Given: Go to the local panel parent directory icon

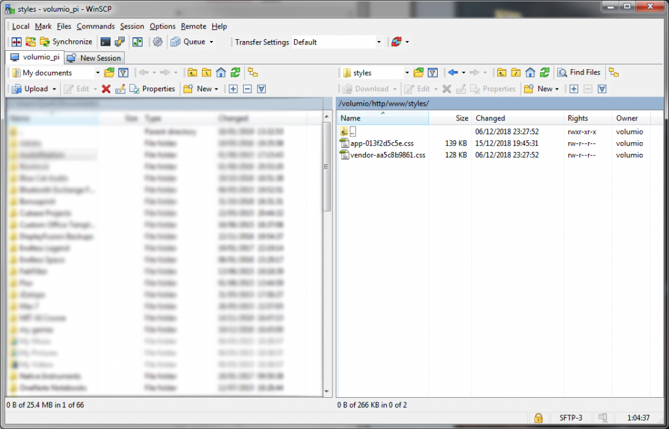Looking at the screenshot, I should (193, 73).
